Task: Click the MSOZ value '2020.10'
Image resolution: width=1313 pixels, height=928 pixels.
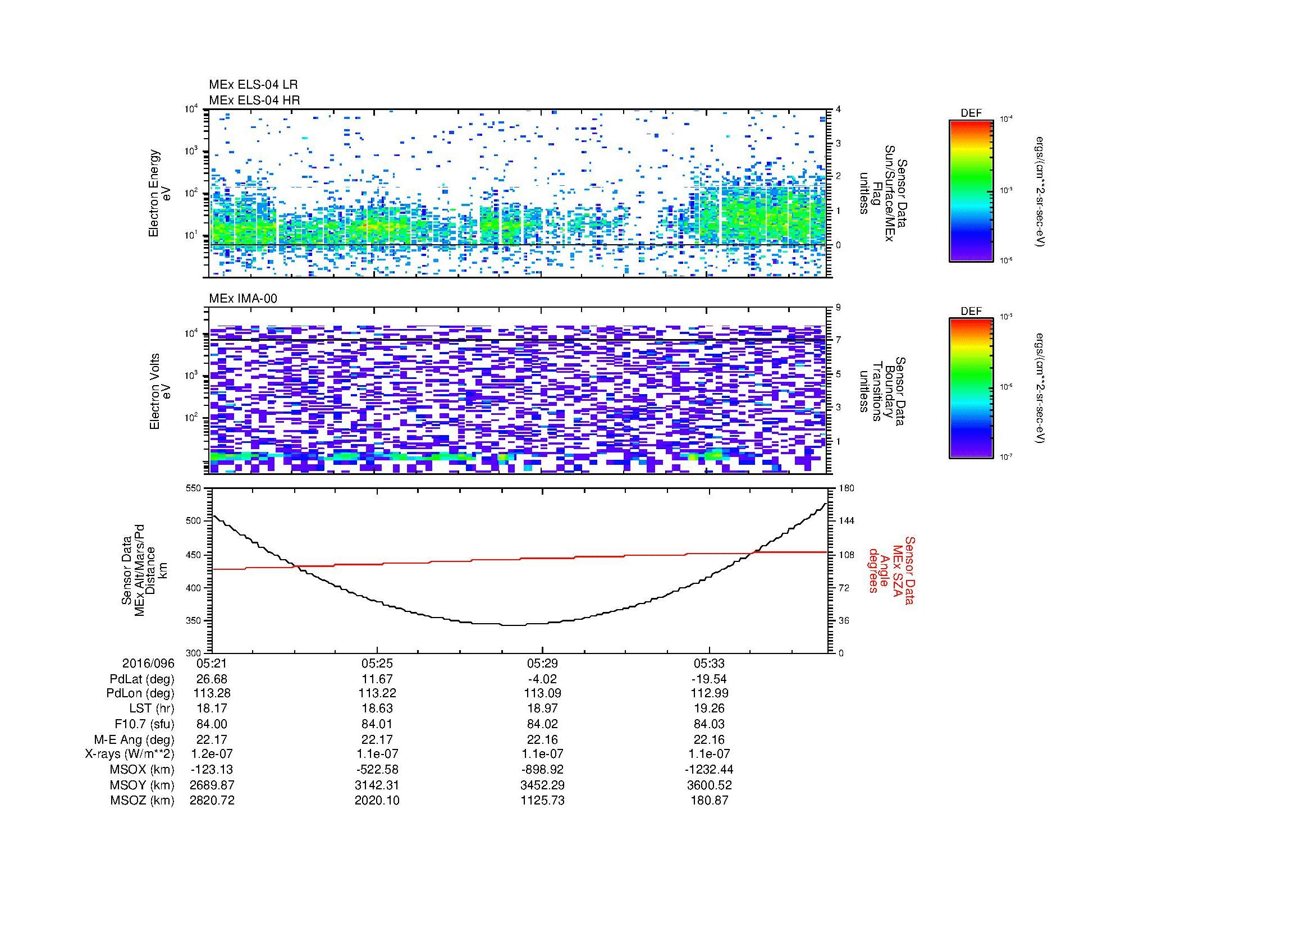Action: tap(377, 801)
